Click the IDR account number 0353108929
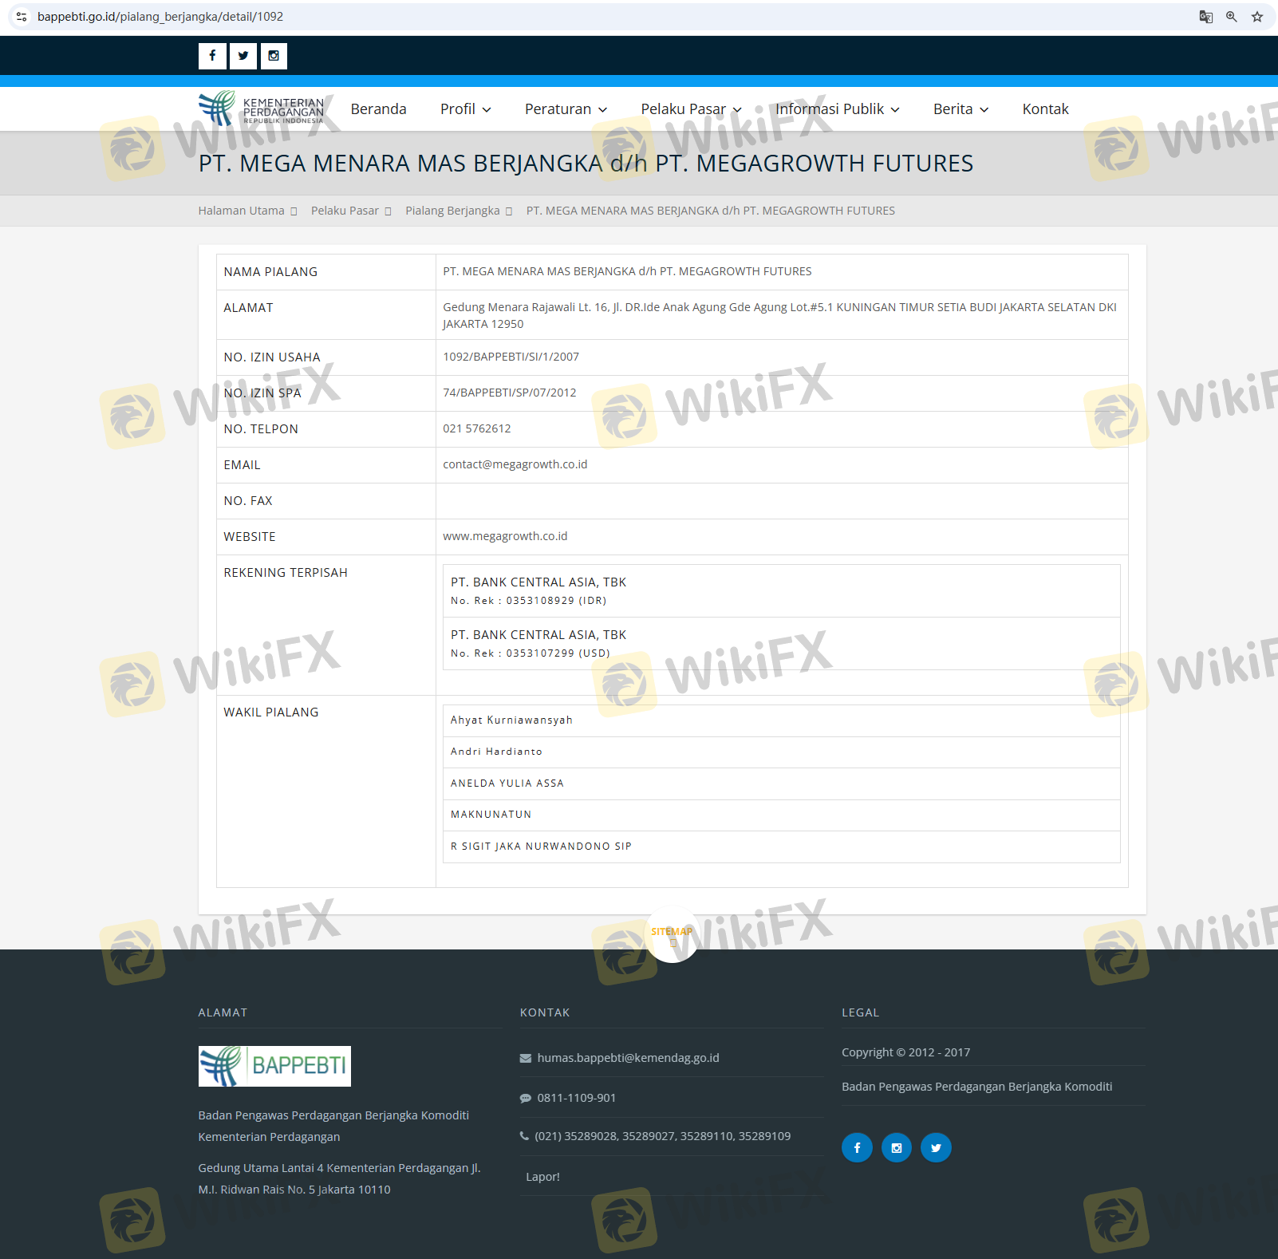The image size is (1278, 1259). coord(540,601)
